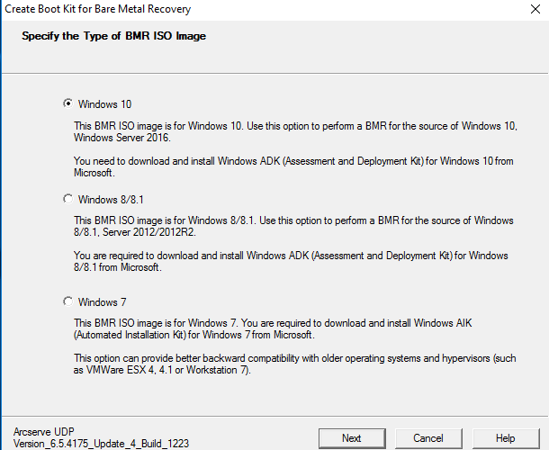Viewport: 549px width, 450px height.
Task: Click the "Windows 7" option label text
Action: click(x=102, y=301)
